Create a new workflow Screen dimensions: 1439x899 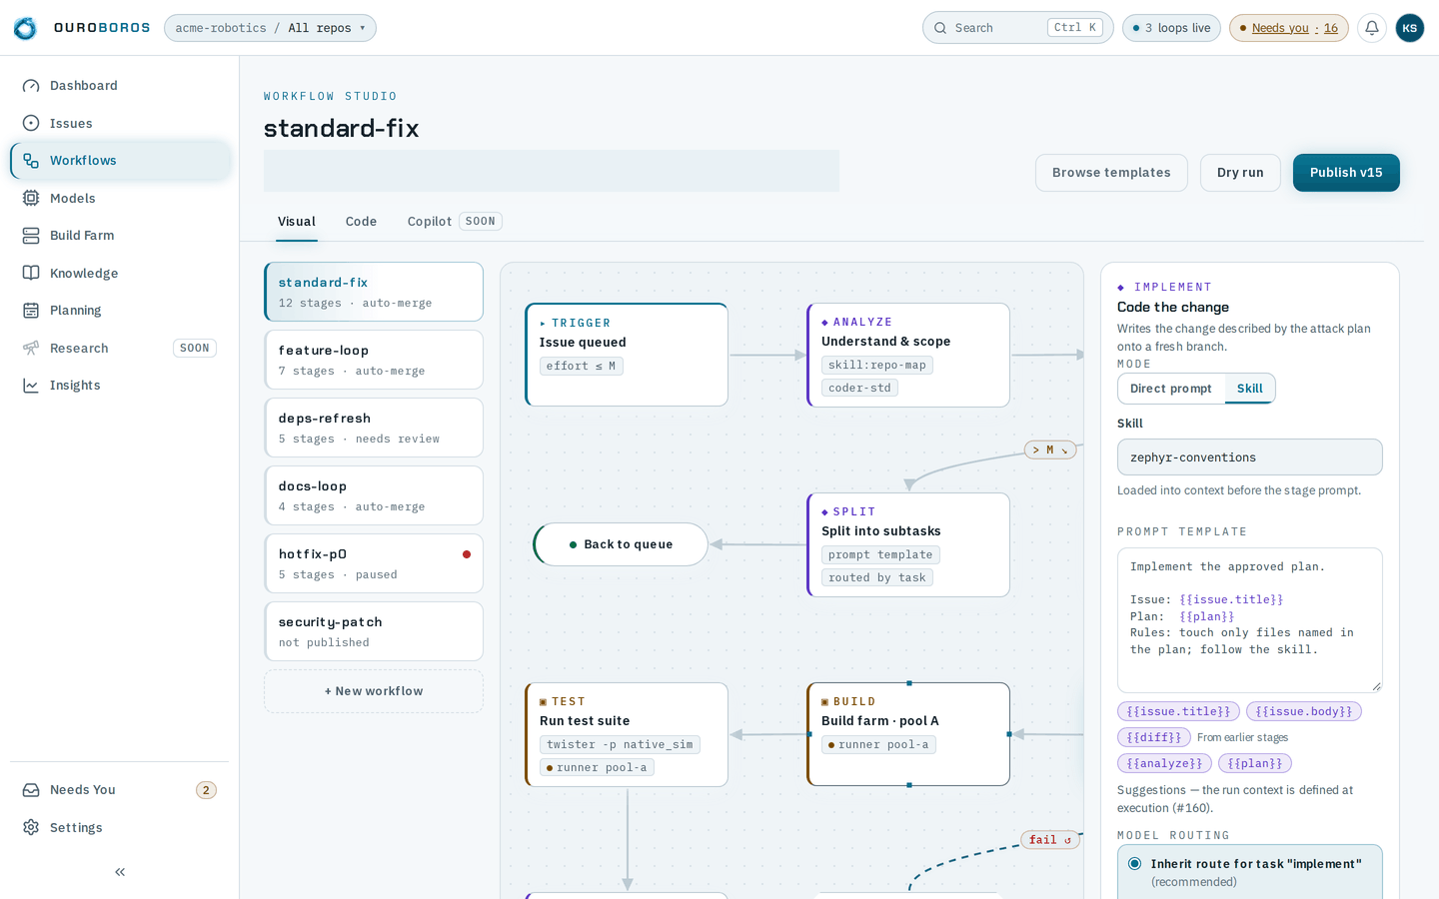coord(374,691)
